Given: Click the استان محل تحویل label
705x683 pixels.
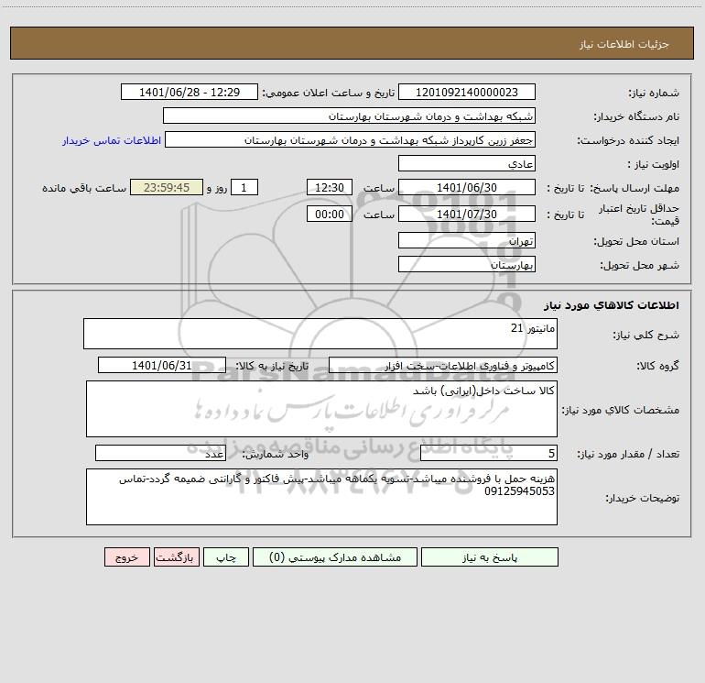Looking at the screenshot, I should [x=636, y=241].
